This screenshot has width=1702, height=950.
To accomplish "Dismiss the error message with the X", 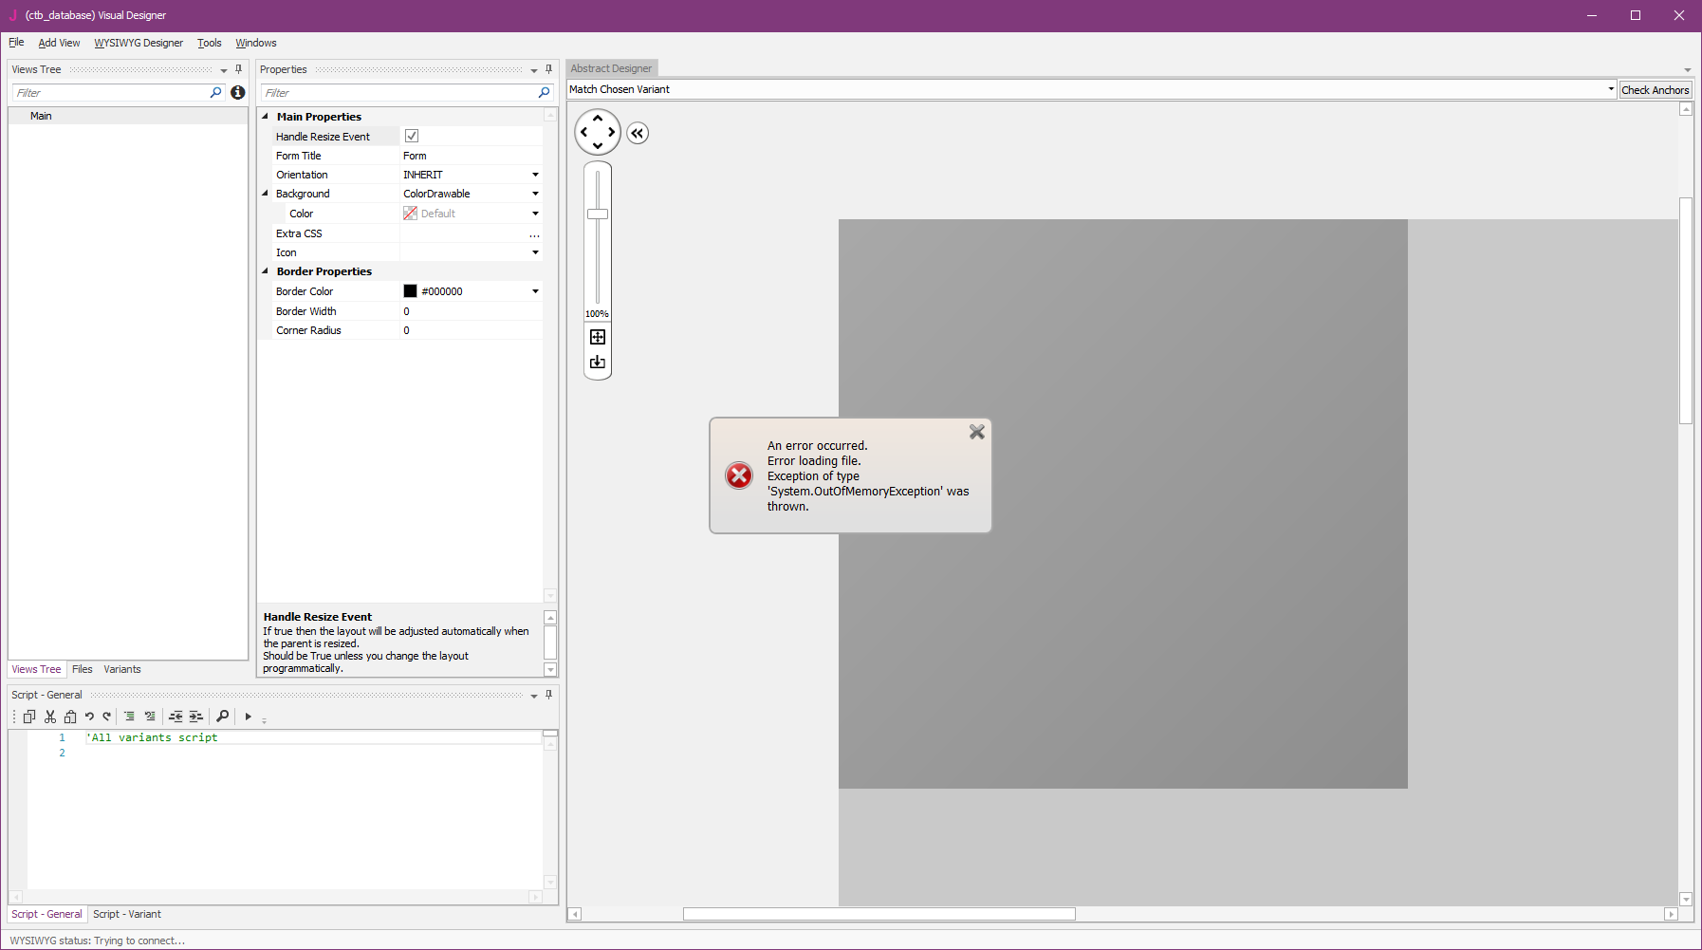I will pos(977,432).
